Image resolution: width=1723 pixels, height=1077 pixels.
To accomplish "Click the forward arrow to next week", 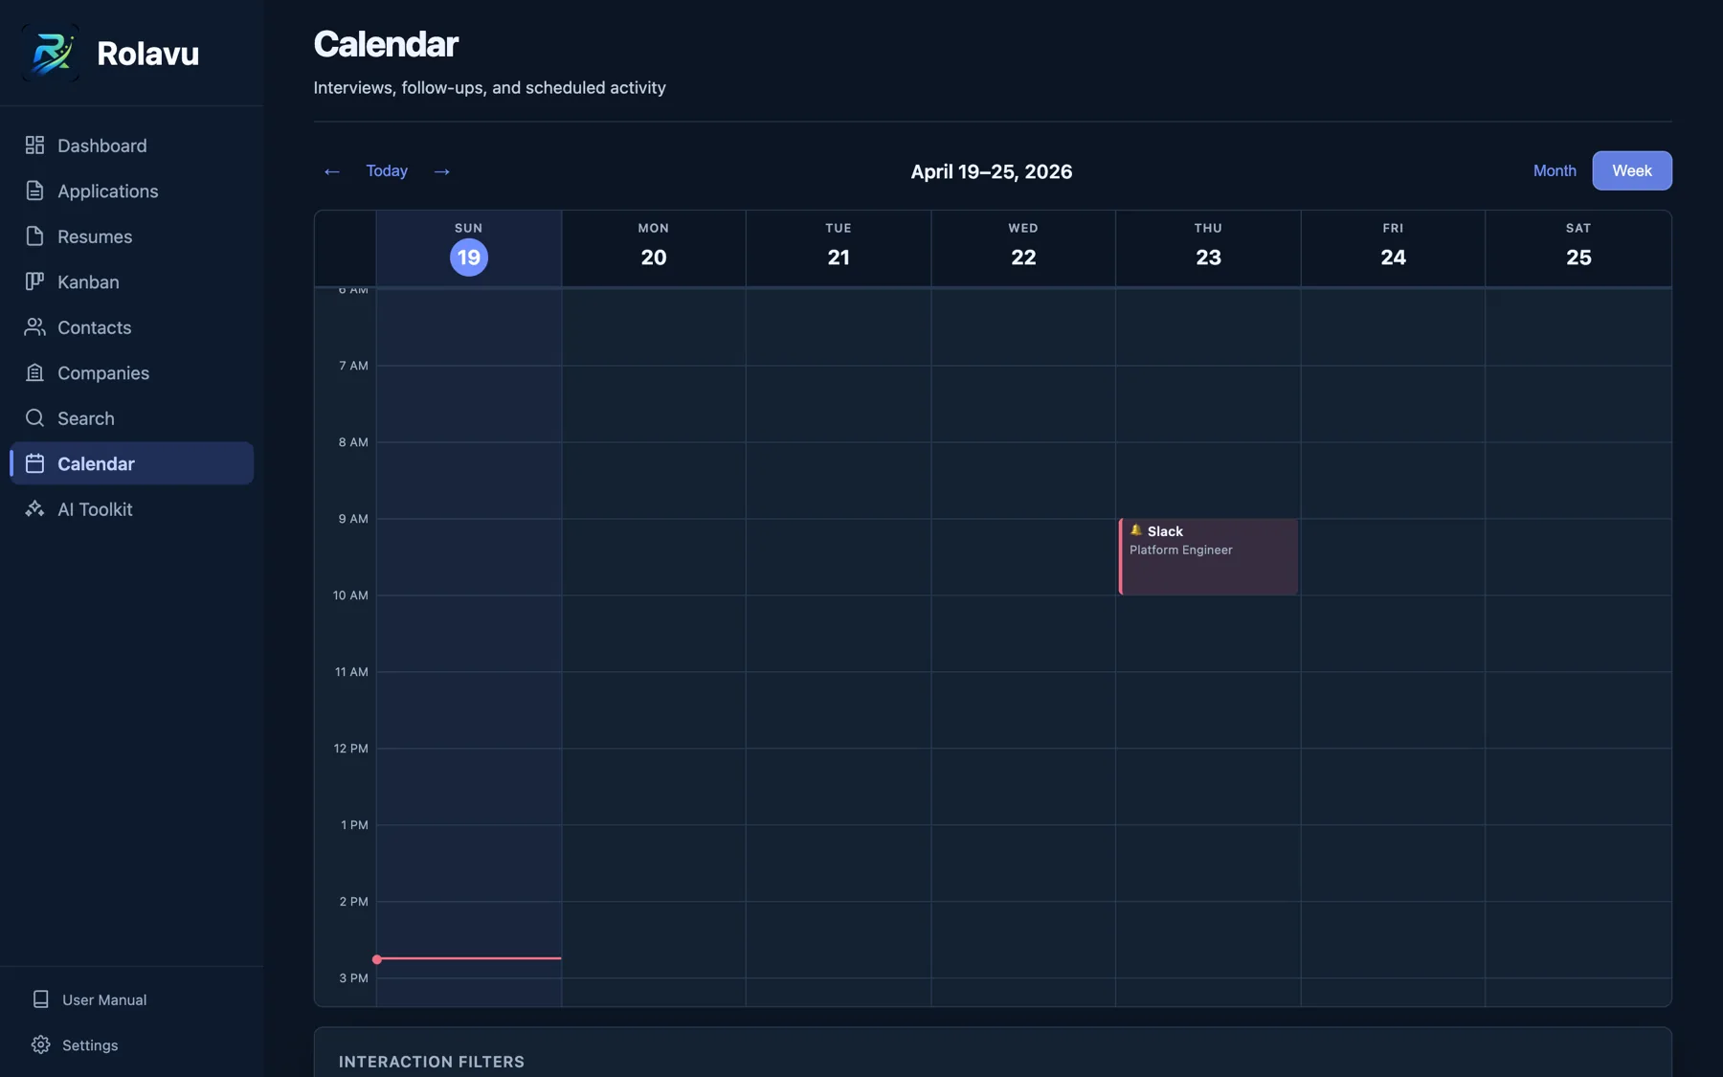I will [441, 170].
